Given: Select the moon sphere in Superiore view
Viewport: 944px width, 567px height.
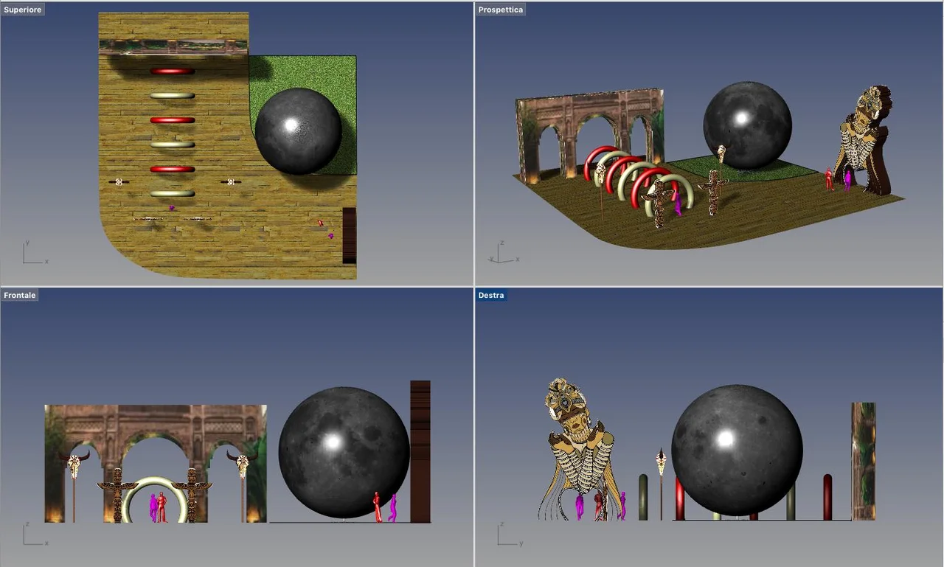Looking at the screenshot, I should (x=299, y=131).
